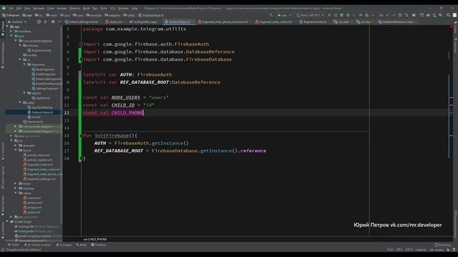Toggle the Resource Manager side button
The height and width of the screenshot is (257, 458).
click(3, 55)
